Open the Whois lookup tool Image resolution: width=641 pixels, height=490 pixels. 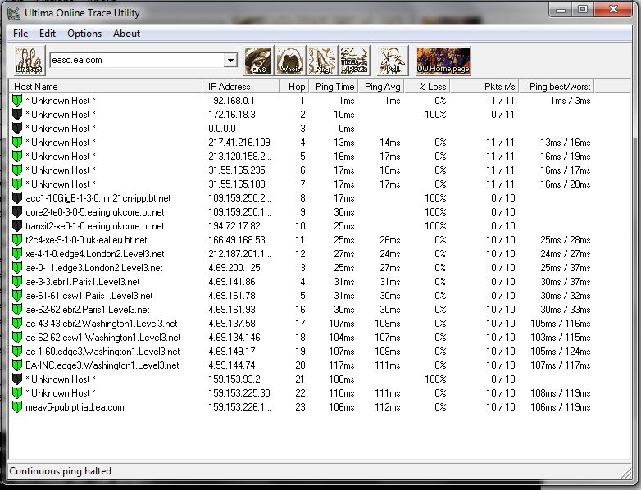pos(290,61)
